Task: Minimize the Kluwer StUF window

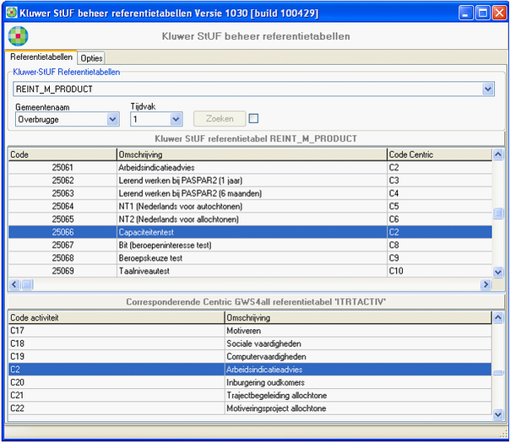Action: 465,13
